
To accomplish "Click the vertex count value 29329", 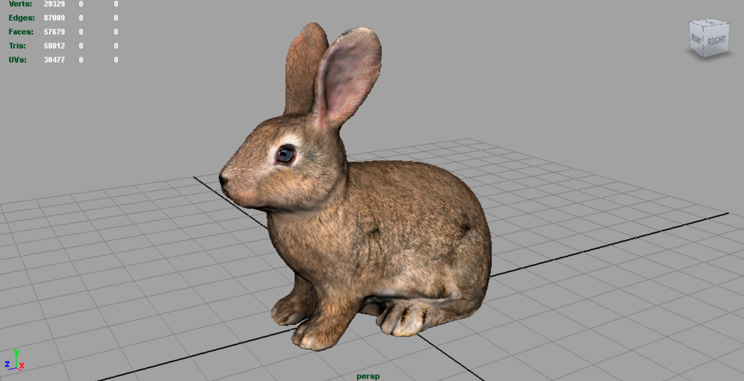I will pos(54,4).
